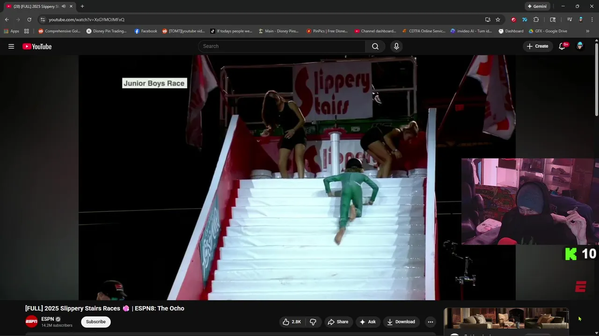Screen dimensions: 599x336
Task: Open the YouTube hamburger guide menu
Action: pos(11,46)
